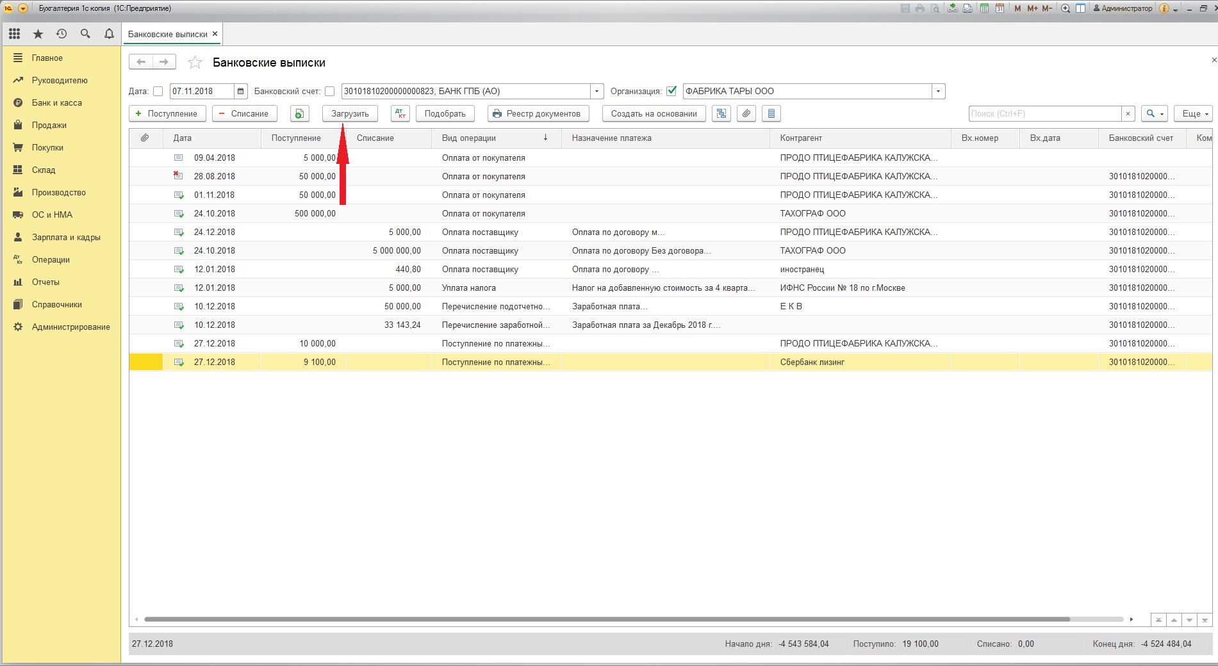Open Отчеты section

[x=45, y=282]
